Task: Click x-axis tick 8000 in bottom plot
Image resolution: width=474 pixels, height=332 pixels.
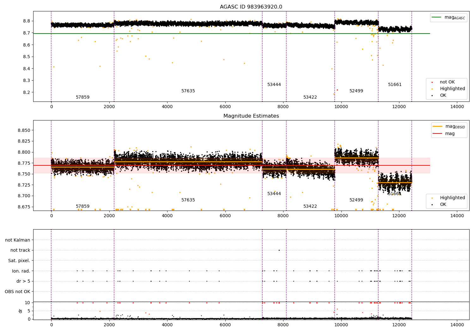Action: [283, 325]
